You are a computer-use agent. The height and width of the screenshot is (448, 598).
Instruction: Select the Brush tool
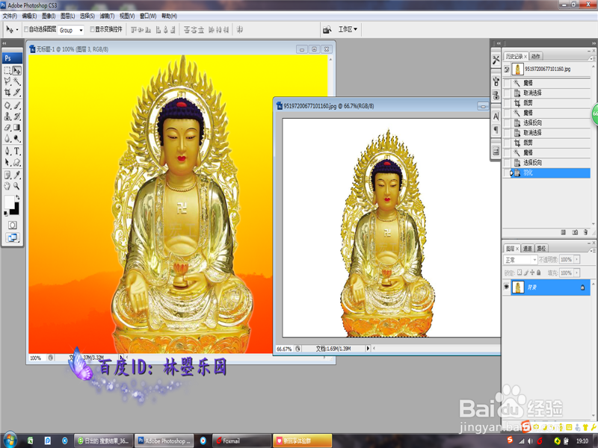click(16, 105)
